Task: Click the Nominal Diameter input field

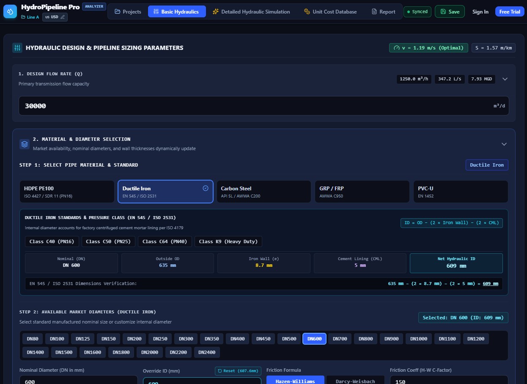Action: pyautogui.click(x=78, y=380)
